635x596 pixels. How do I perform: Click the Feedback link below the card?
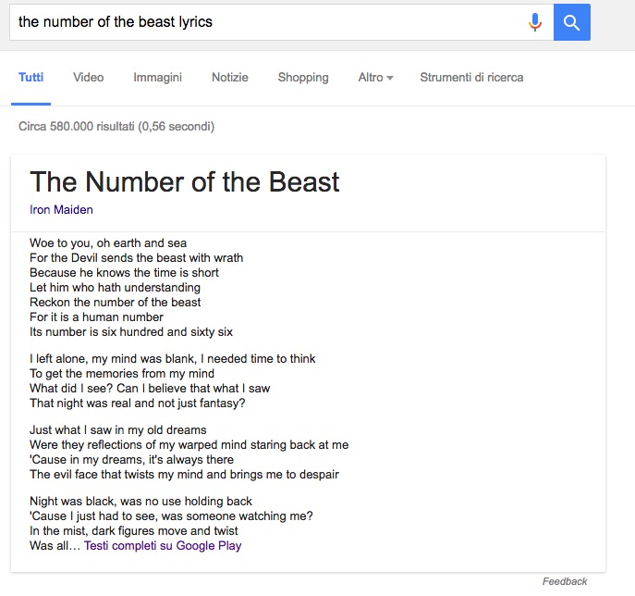point(565,581)
